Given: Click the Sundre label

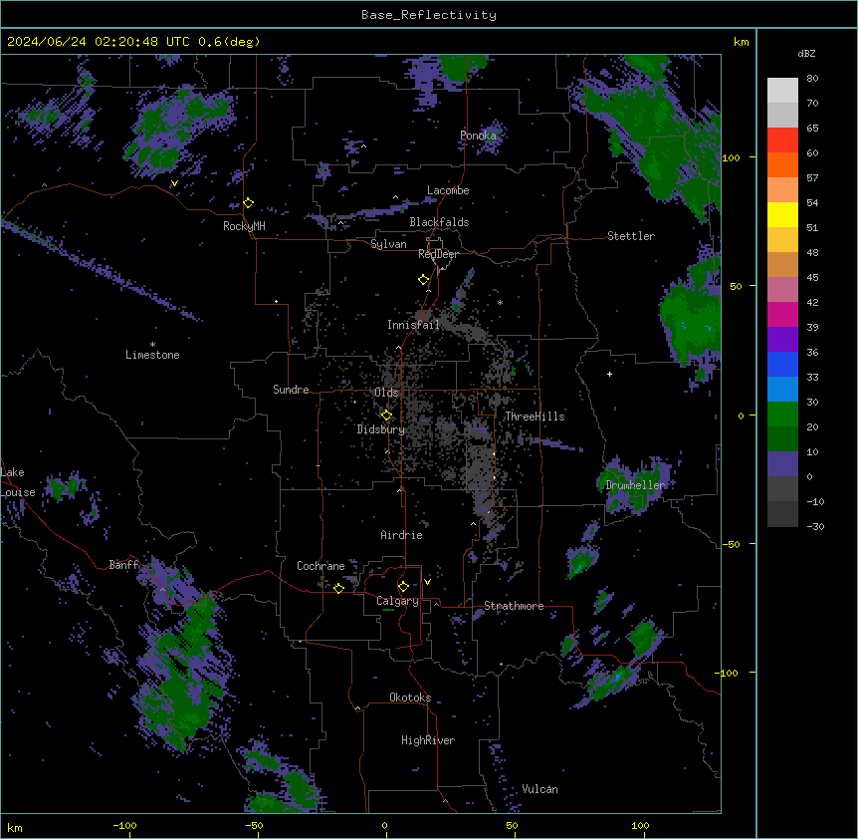Looking at the screenshot, I should [x=291, y=390].
